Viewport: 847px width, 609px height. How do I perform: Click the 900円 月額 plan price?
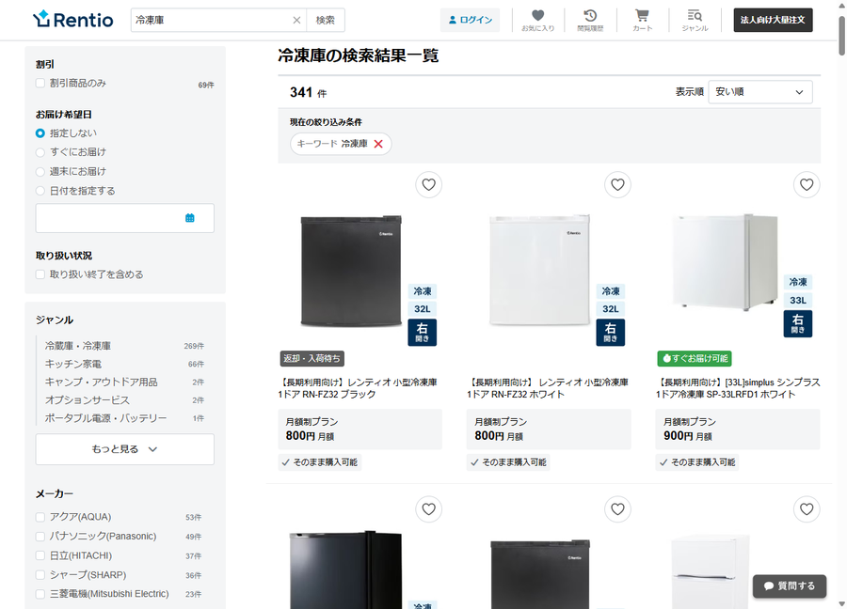[x=688, y=436]
